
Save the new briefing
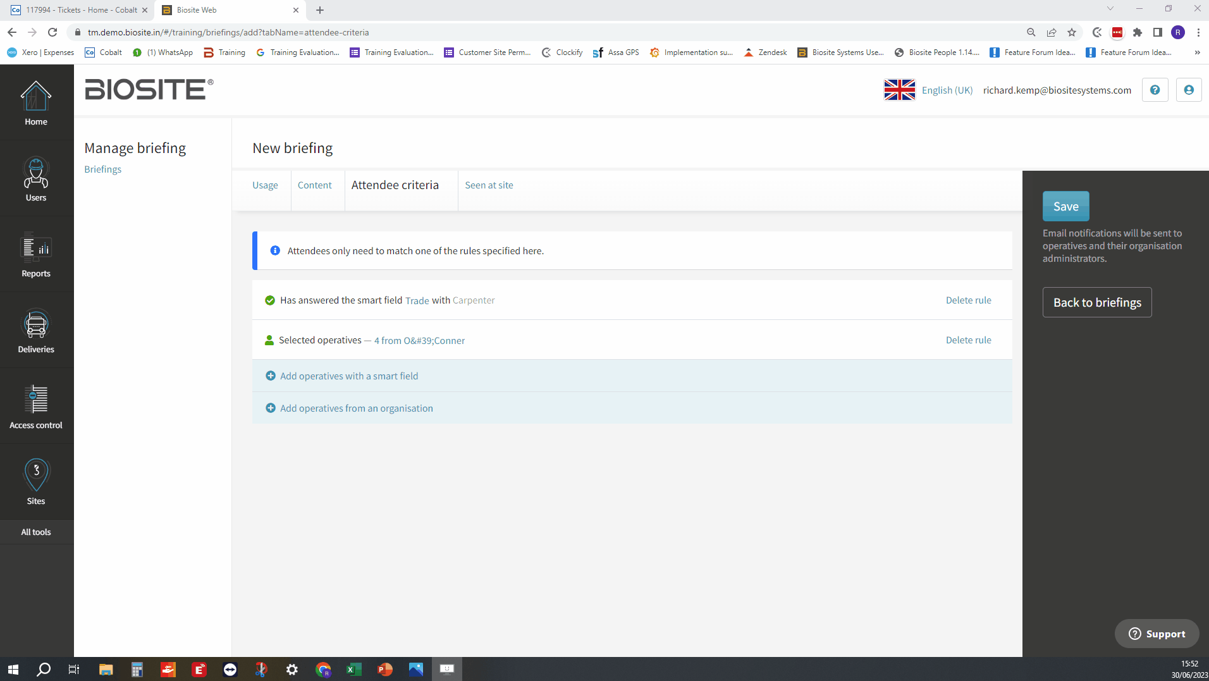coord(1065,206)
